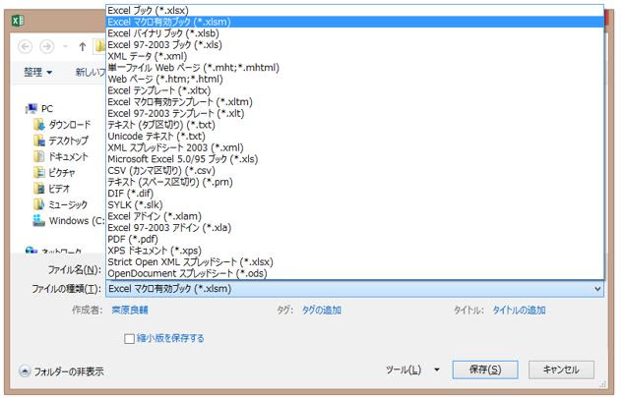
Task: Choose Excel バイナリ ブック (*.xlsb)
Action: [x=355, y=33]
